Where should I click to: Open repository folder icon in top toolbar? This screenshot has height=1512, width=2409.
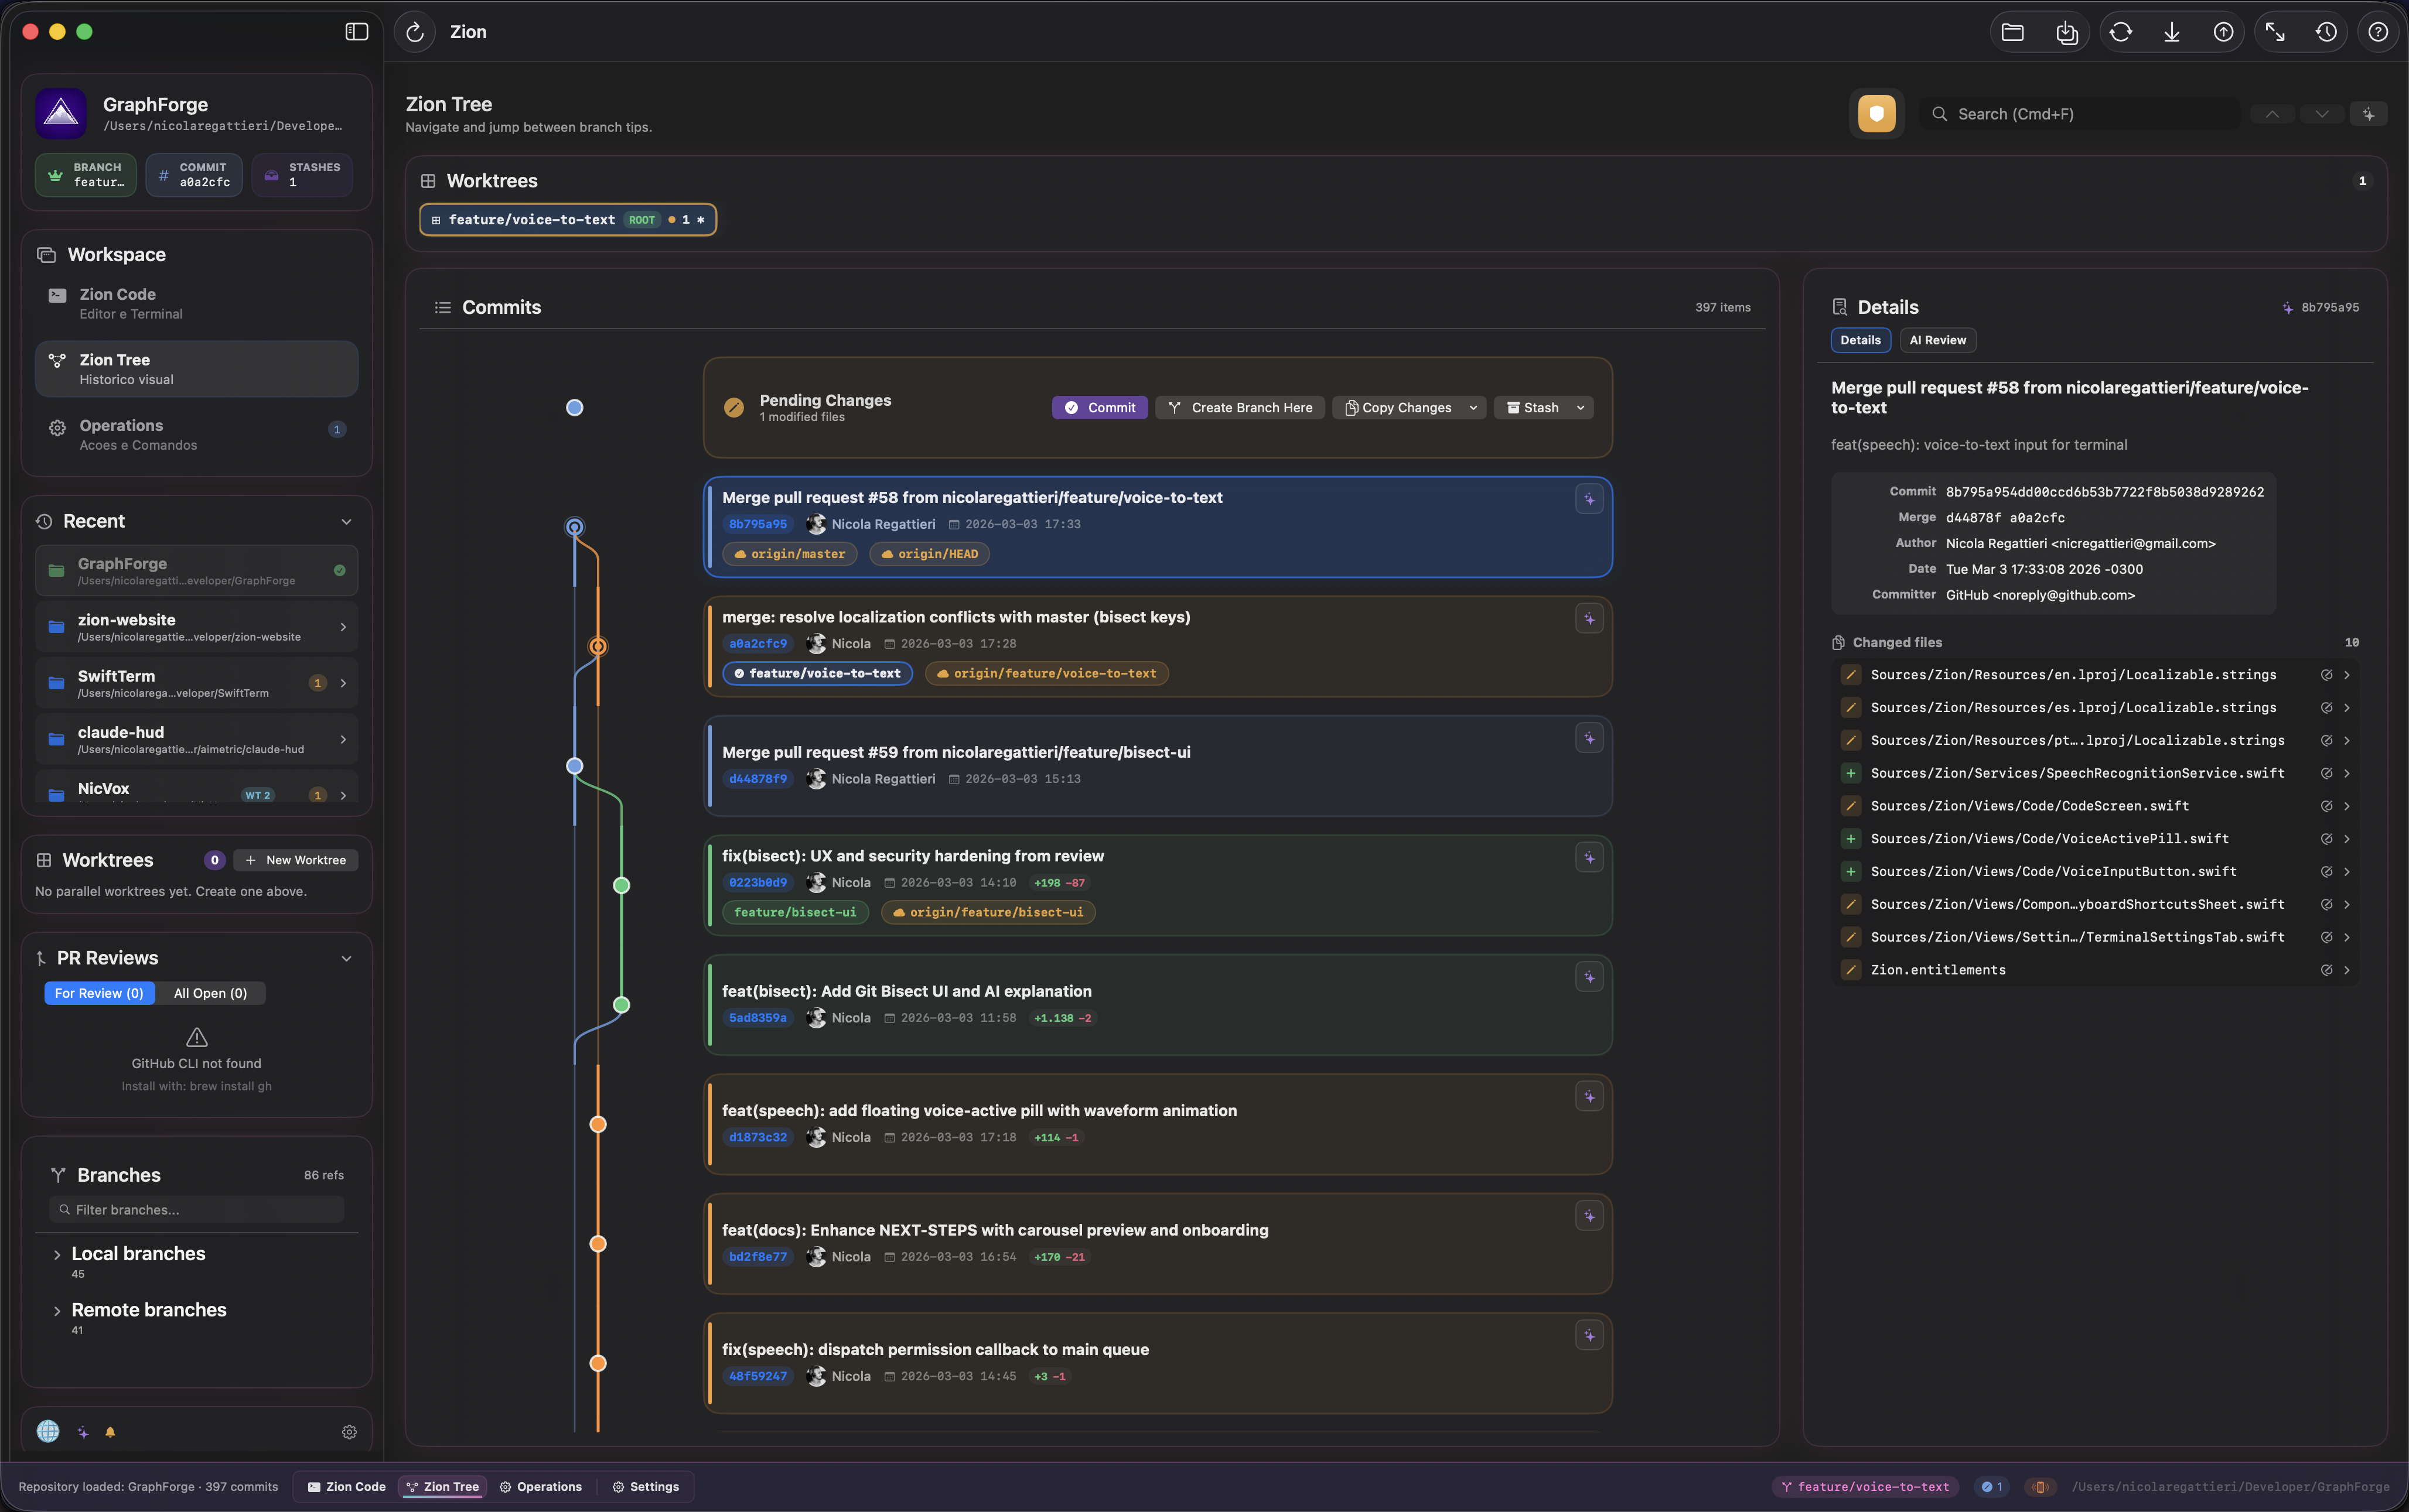pos(2013,32)
